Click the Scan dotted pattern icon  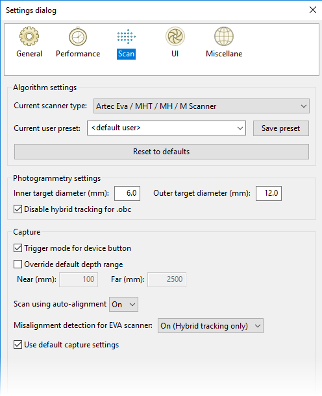click(126, 37)
